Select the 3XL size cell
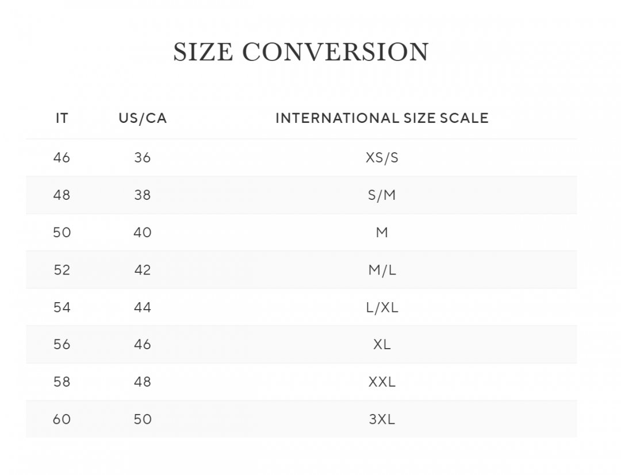 (382, 419)
